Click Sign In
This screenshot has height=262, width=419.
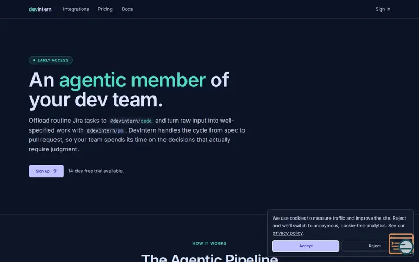click(383, 9)
